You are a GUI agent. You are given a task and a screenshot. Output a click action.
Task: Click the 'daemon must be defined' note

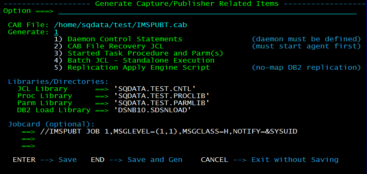pos(306,39)
